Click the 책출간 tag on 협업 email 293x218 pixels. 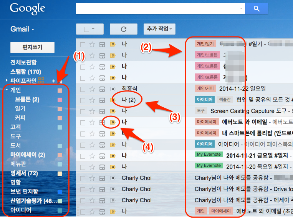click(x=225, y=99)
